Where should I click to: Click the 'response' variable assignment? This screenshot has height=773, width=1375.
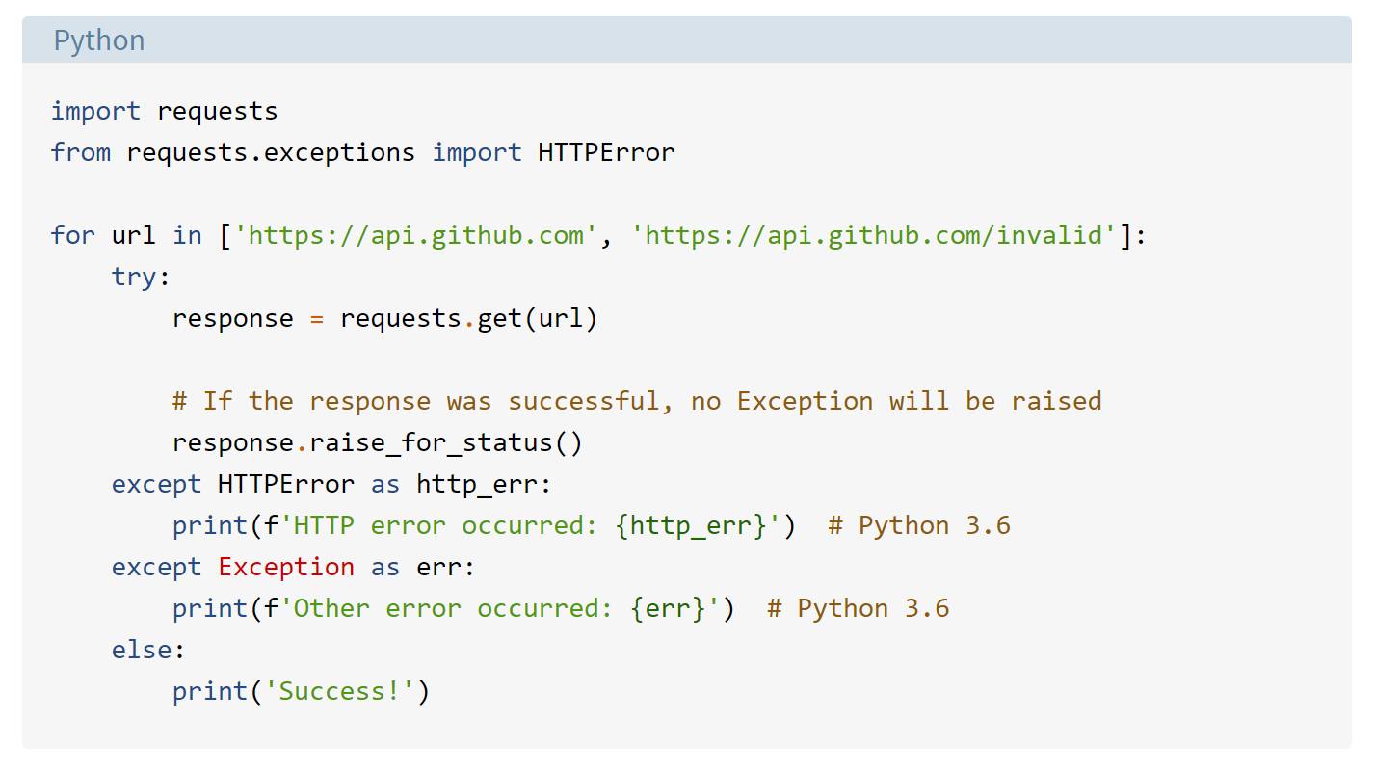coord(232,319)
